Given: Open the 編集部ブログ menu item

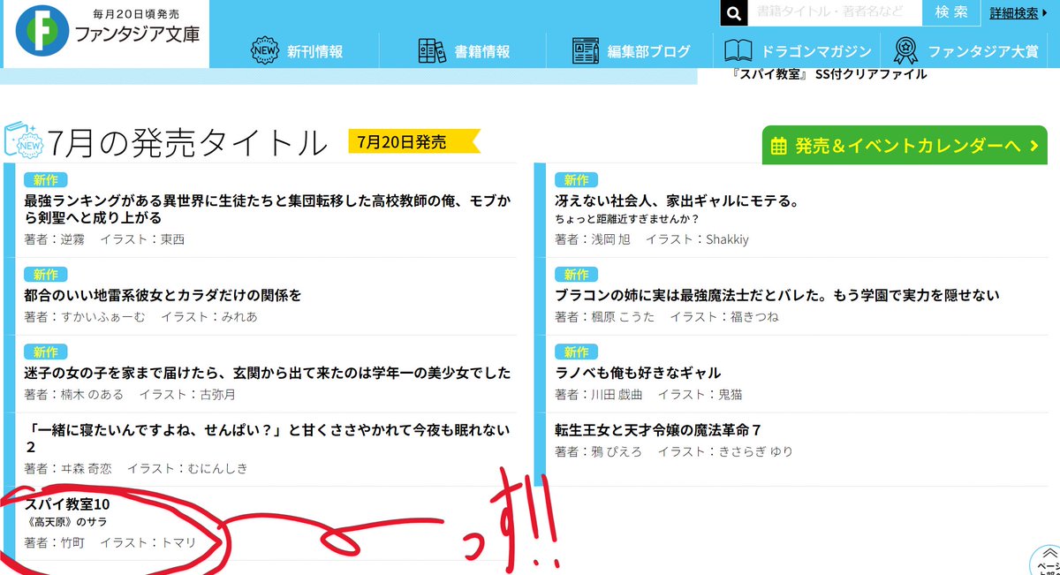Looking at the screenshot, I should (648, 52).
